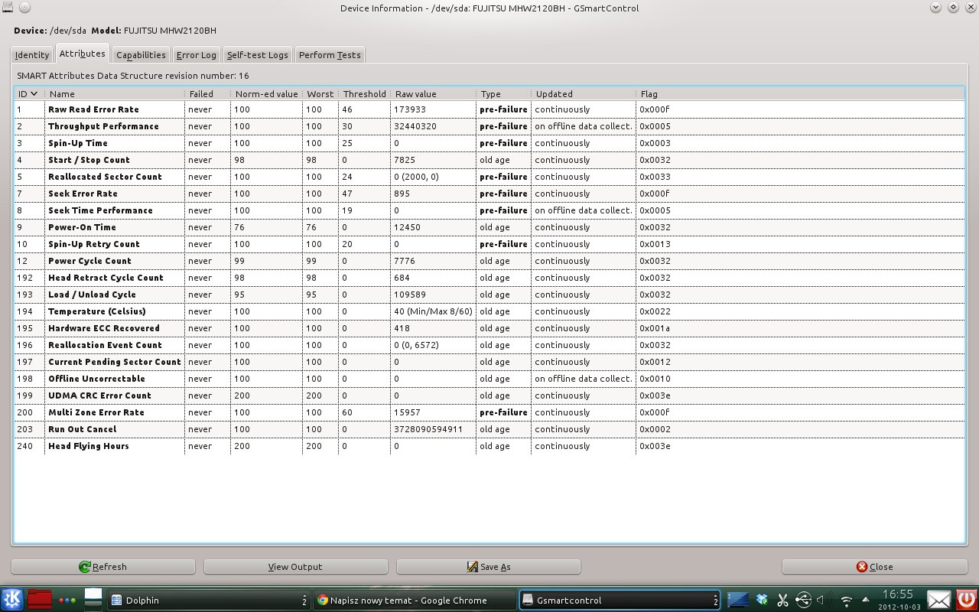
Task: Sort the table by the ID column
Action: click(29, 93)
